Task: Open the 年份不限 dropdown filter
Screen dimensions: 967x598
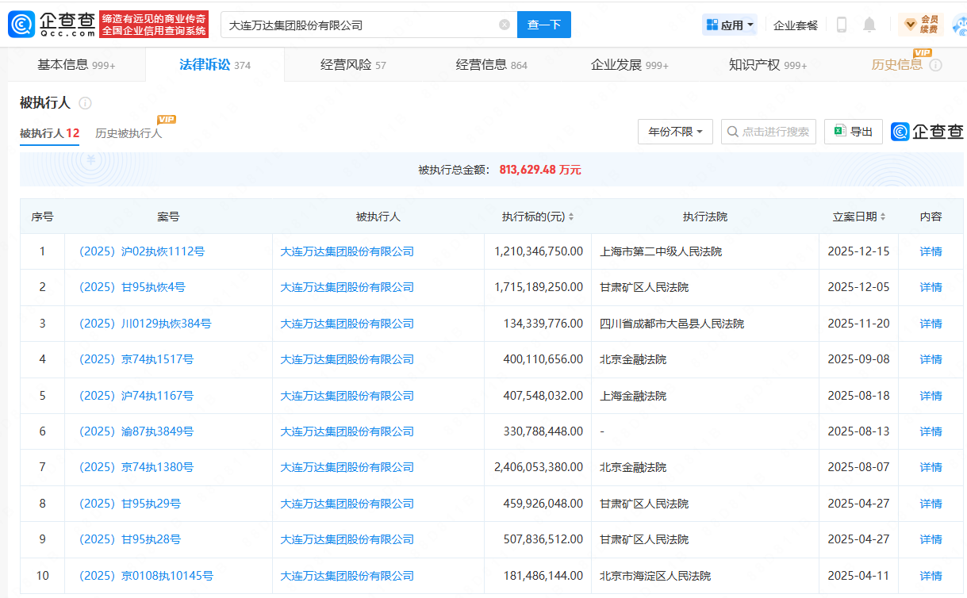Action: point(674,132)
